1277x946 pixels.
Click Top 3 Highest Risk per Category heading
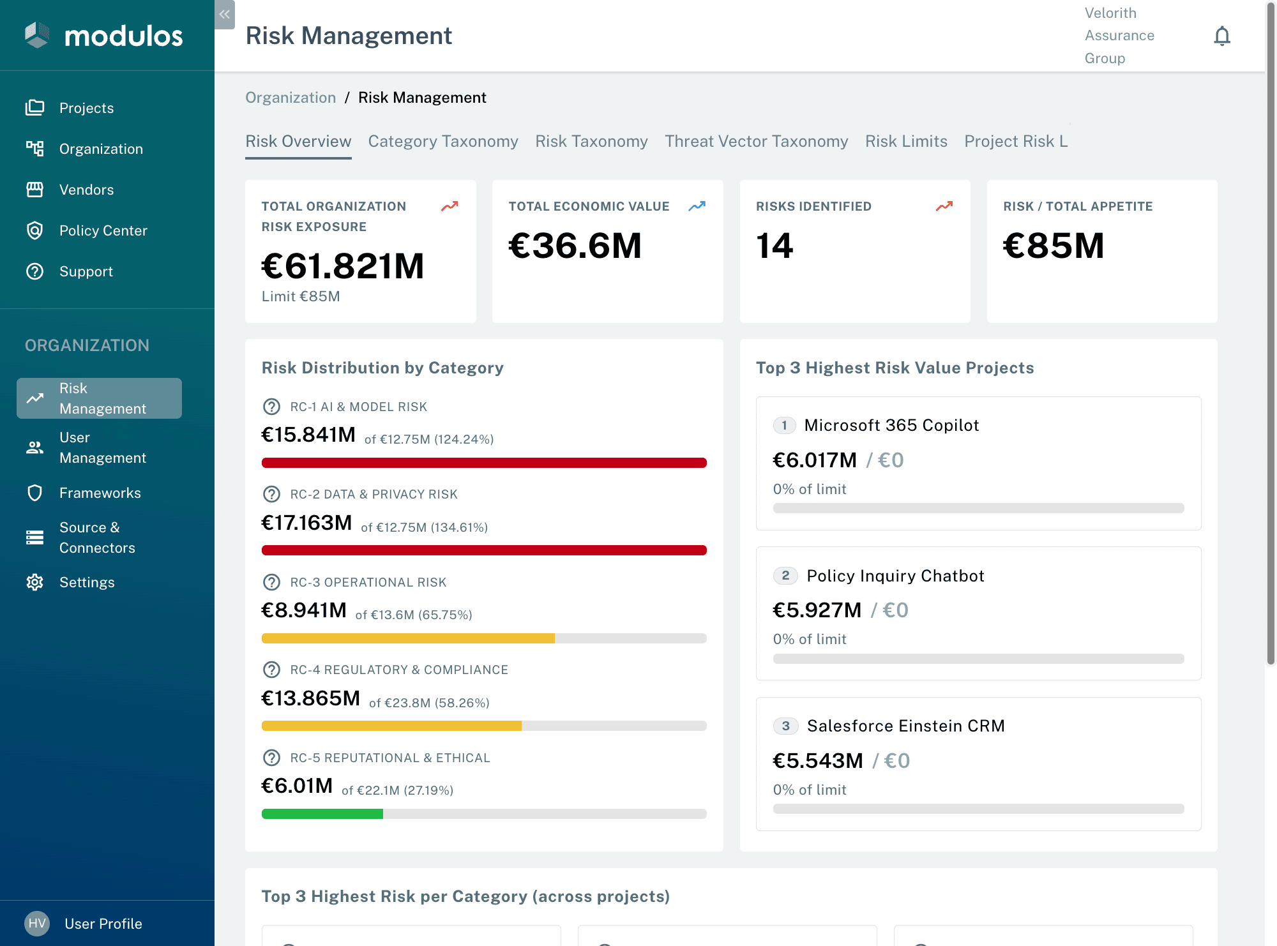pos(465,896)
